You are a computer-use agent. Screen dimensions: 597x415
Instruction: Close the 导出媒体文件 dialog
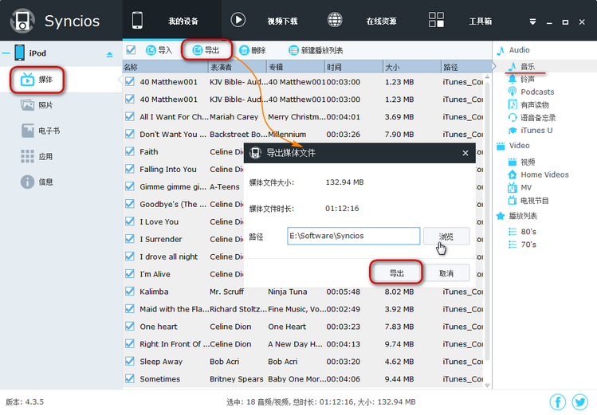pyautogui.click(x=465, y=153)
